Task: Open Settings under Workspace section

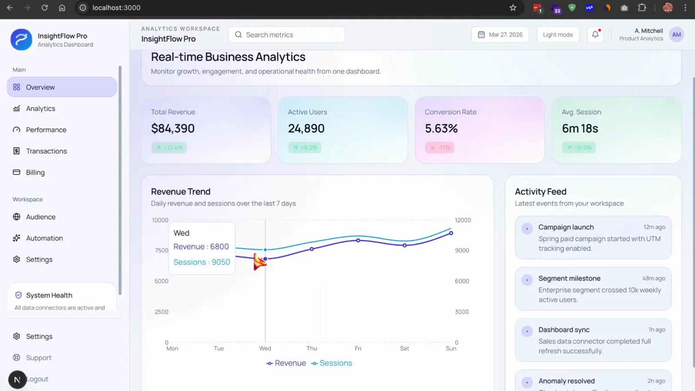Action: click(x=62, y=259)
